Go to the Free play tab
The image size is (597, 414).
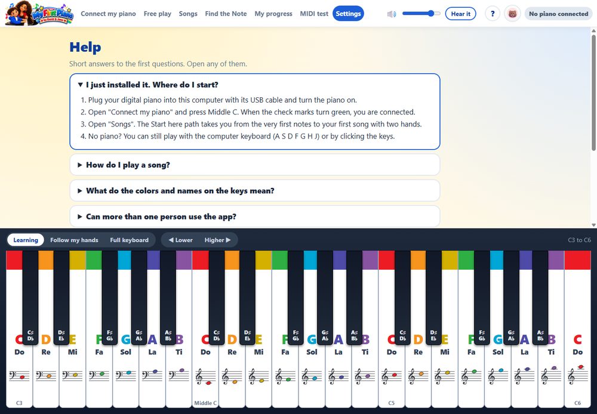point(158,14)
